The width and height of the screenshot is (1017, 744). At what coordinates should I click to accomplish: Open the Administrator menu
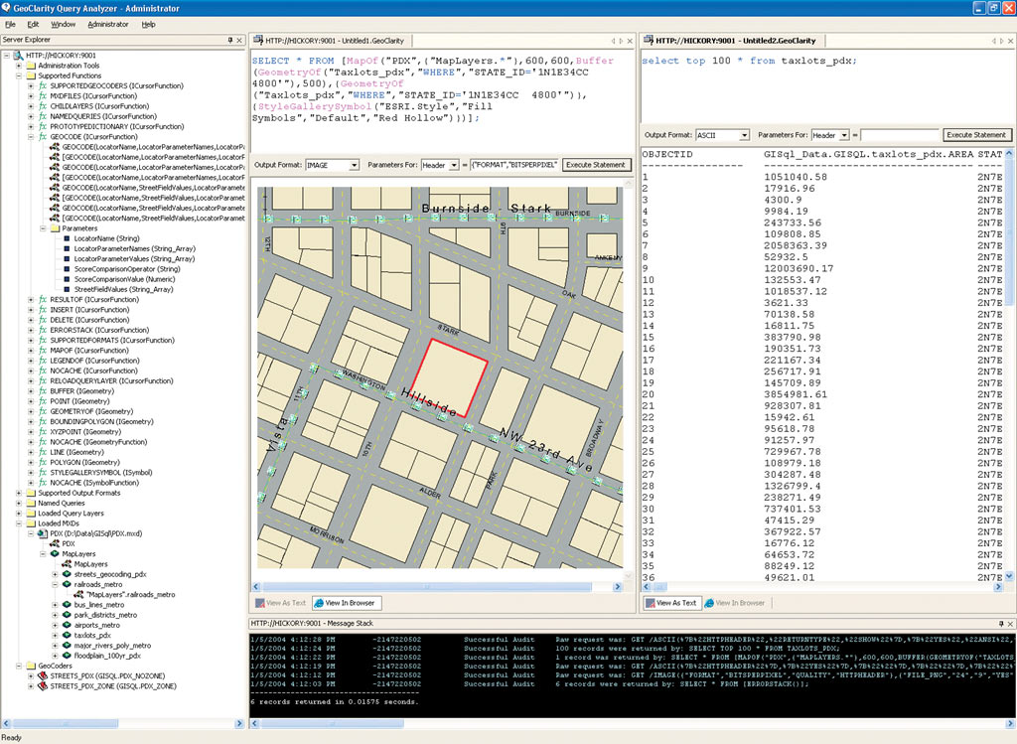tap(107, 23)
